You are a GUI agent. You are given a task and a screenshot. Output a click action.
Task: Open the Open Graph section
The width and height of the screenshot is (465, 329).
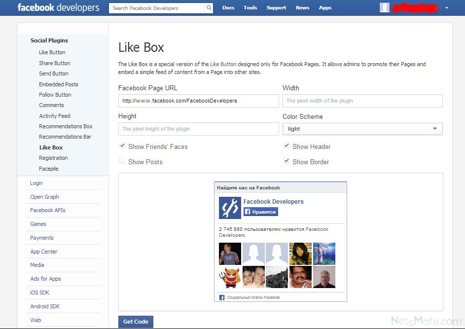click(x=44, y=197)
